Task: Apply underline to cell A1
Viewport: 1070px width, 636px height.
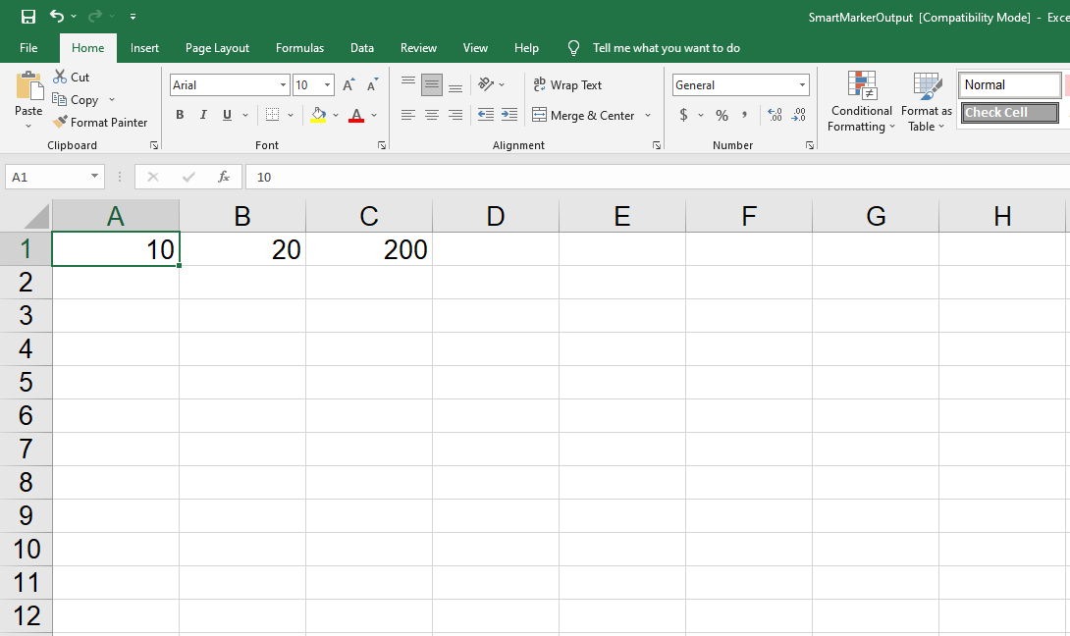Action: click(x=227, y=115)
